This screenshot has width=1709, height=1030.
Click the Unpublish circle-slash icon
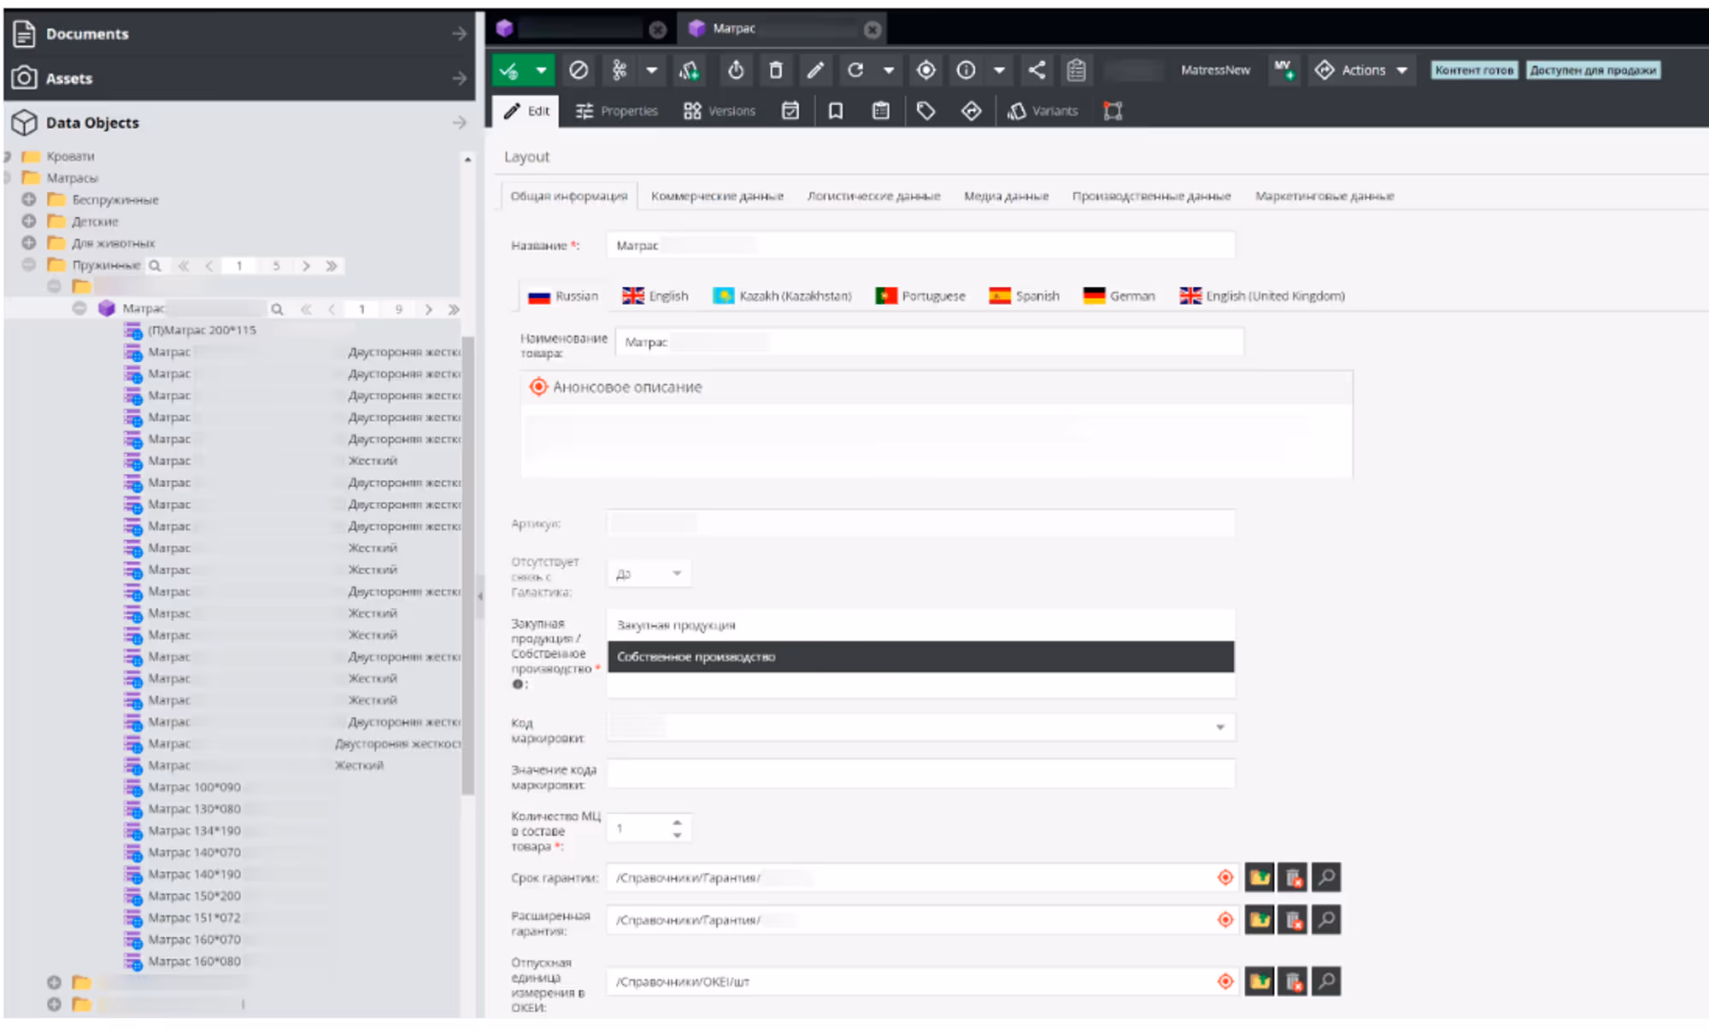click(x=578, y=70)
